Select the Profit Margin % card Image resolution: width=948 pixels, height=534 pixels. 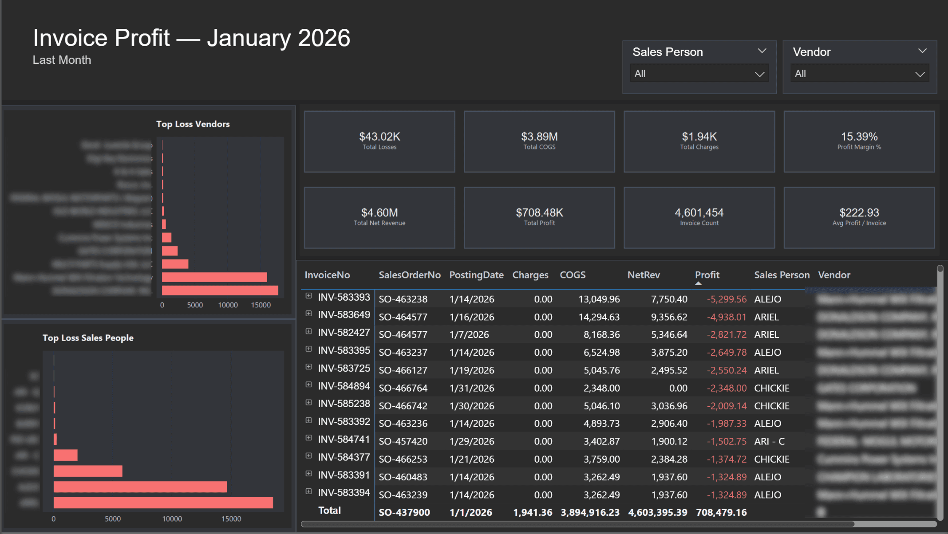click(859, 141)
